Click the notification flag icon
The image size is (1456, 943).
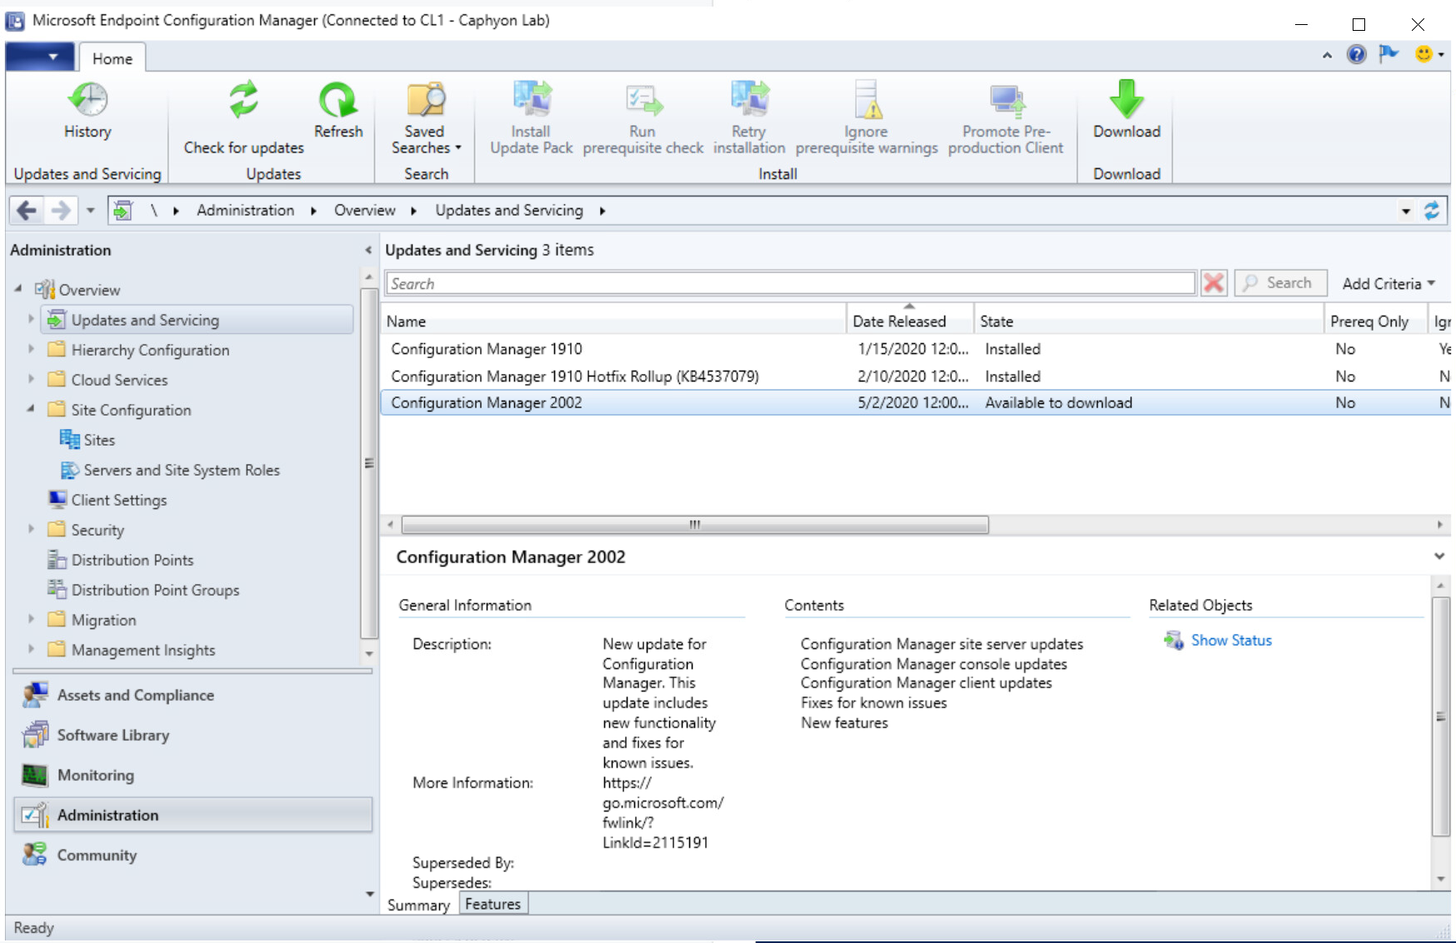coord(1388,54)
